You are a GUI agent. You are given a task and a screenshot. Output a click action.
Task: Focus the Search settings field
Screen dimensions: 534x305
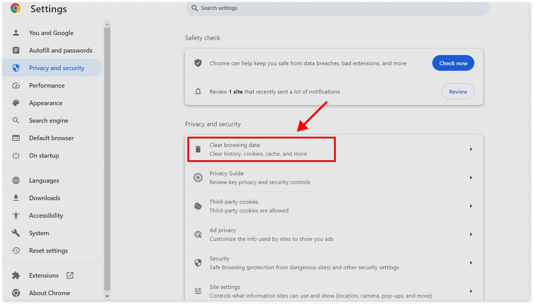338,8
